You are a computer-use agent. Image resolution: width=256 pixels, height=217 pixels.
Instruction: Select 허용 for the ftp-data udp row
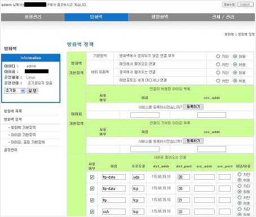click(x=240, y=180)
